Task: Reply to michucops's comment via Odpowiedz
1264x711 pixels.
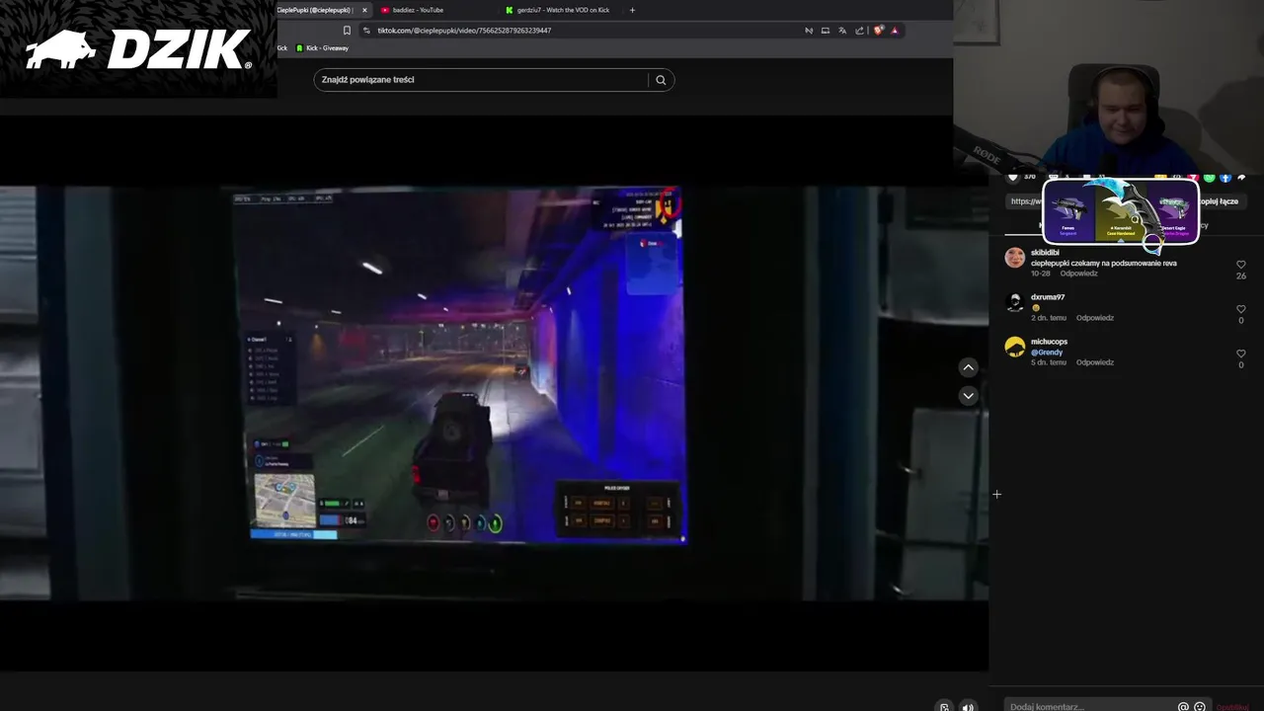Action: click(1095, 362)
